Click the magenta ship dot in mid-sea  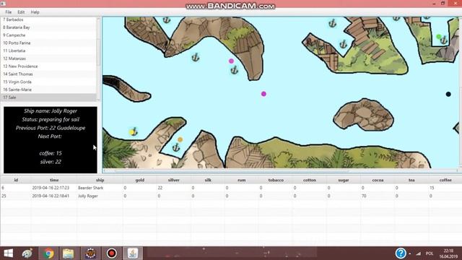coord(263,94)
